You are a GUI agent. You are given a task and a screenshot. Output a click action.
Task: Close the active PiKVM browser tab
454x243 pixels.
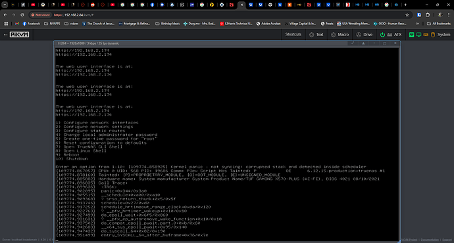[241, 5]
